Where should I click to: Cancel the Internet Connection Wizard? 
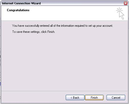pos(116,98)
